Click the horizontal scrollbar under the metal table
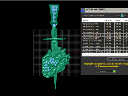 coord(104,55)
